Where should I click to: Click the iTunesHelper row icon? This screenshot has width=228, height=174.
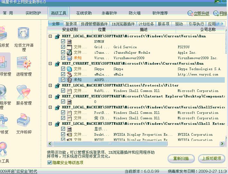[x=69, y=52]
